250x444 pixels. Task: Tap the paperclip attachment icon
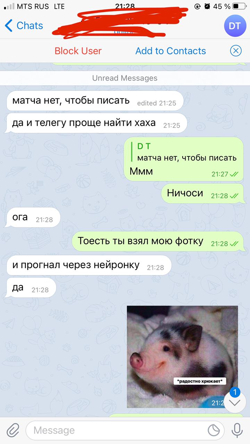pyautogui.click(x=12, y=430)
